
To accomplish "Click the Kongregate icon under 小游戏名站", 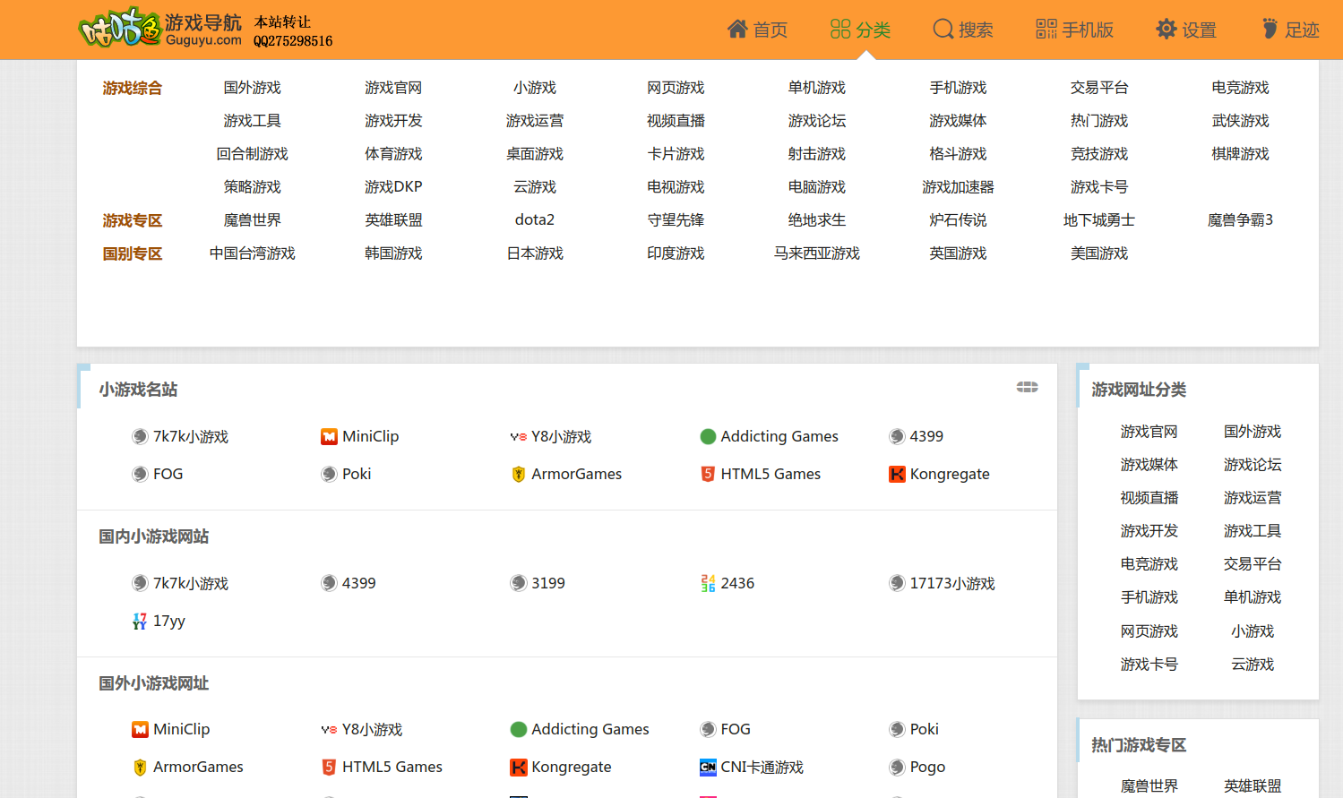I will [x=897, y=475].
